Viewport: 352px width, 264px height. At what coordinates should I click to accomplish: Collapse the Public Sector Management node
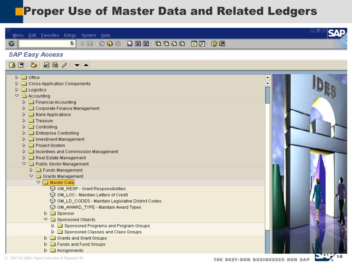pos(24,164)
